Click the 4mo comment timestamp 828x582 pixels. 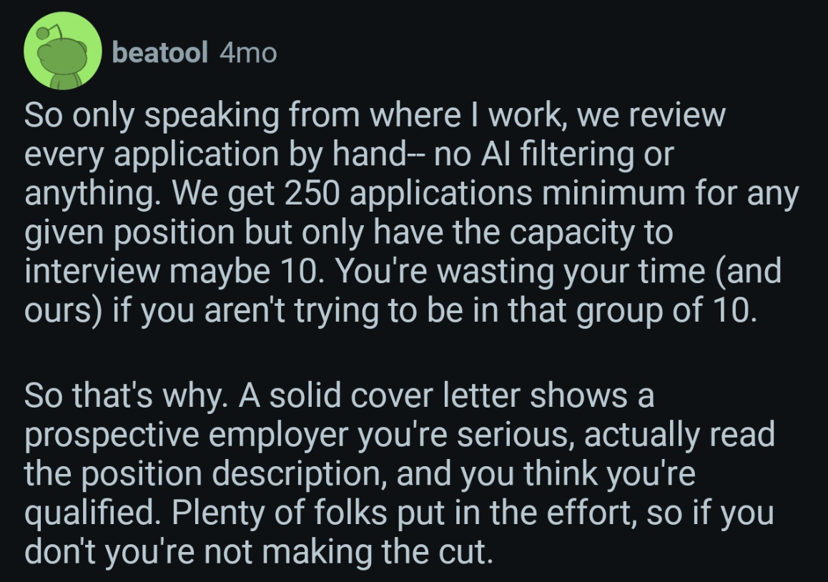[248, 52]
